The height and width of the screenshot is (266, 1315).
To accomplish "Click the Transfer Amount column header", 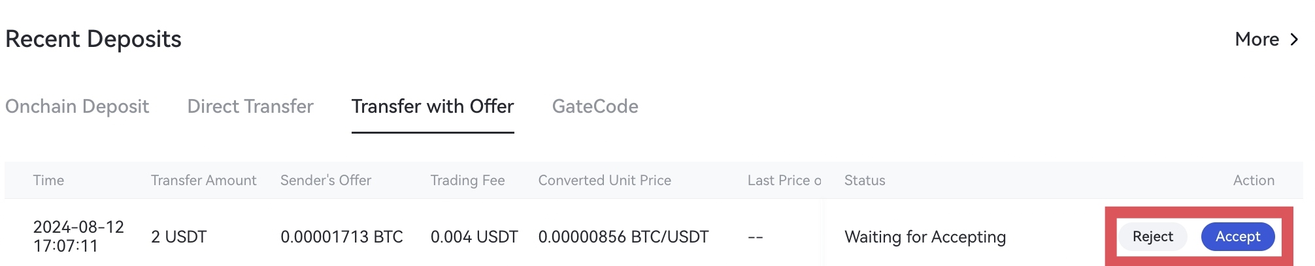I will point(203,181).
